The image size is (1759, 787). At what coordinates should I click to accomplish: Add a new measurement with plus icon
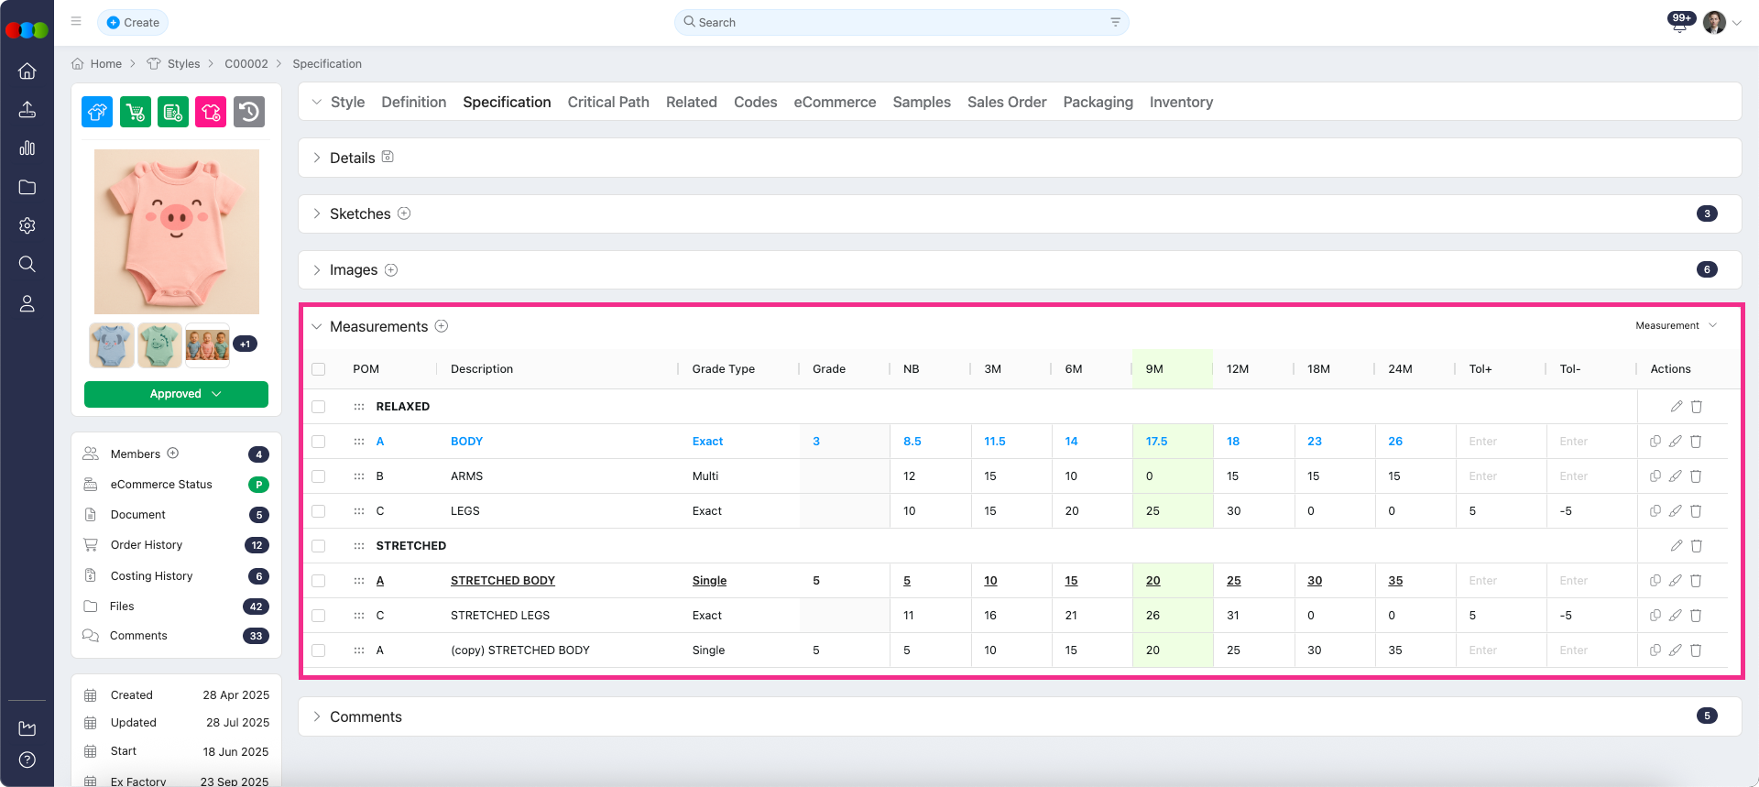point(442,326)
